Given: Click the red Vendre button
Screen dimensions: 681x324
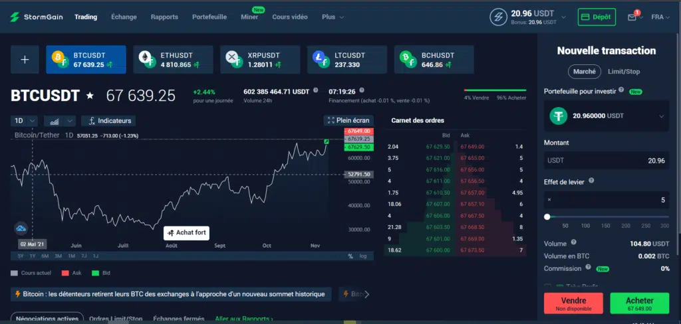Looking at the screenshot, I should [573, 303].
